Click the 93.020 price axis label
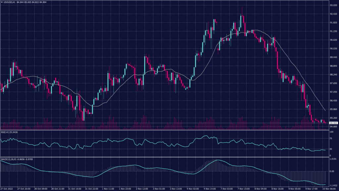 tap(333, 5)
